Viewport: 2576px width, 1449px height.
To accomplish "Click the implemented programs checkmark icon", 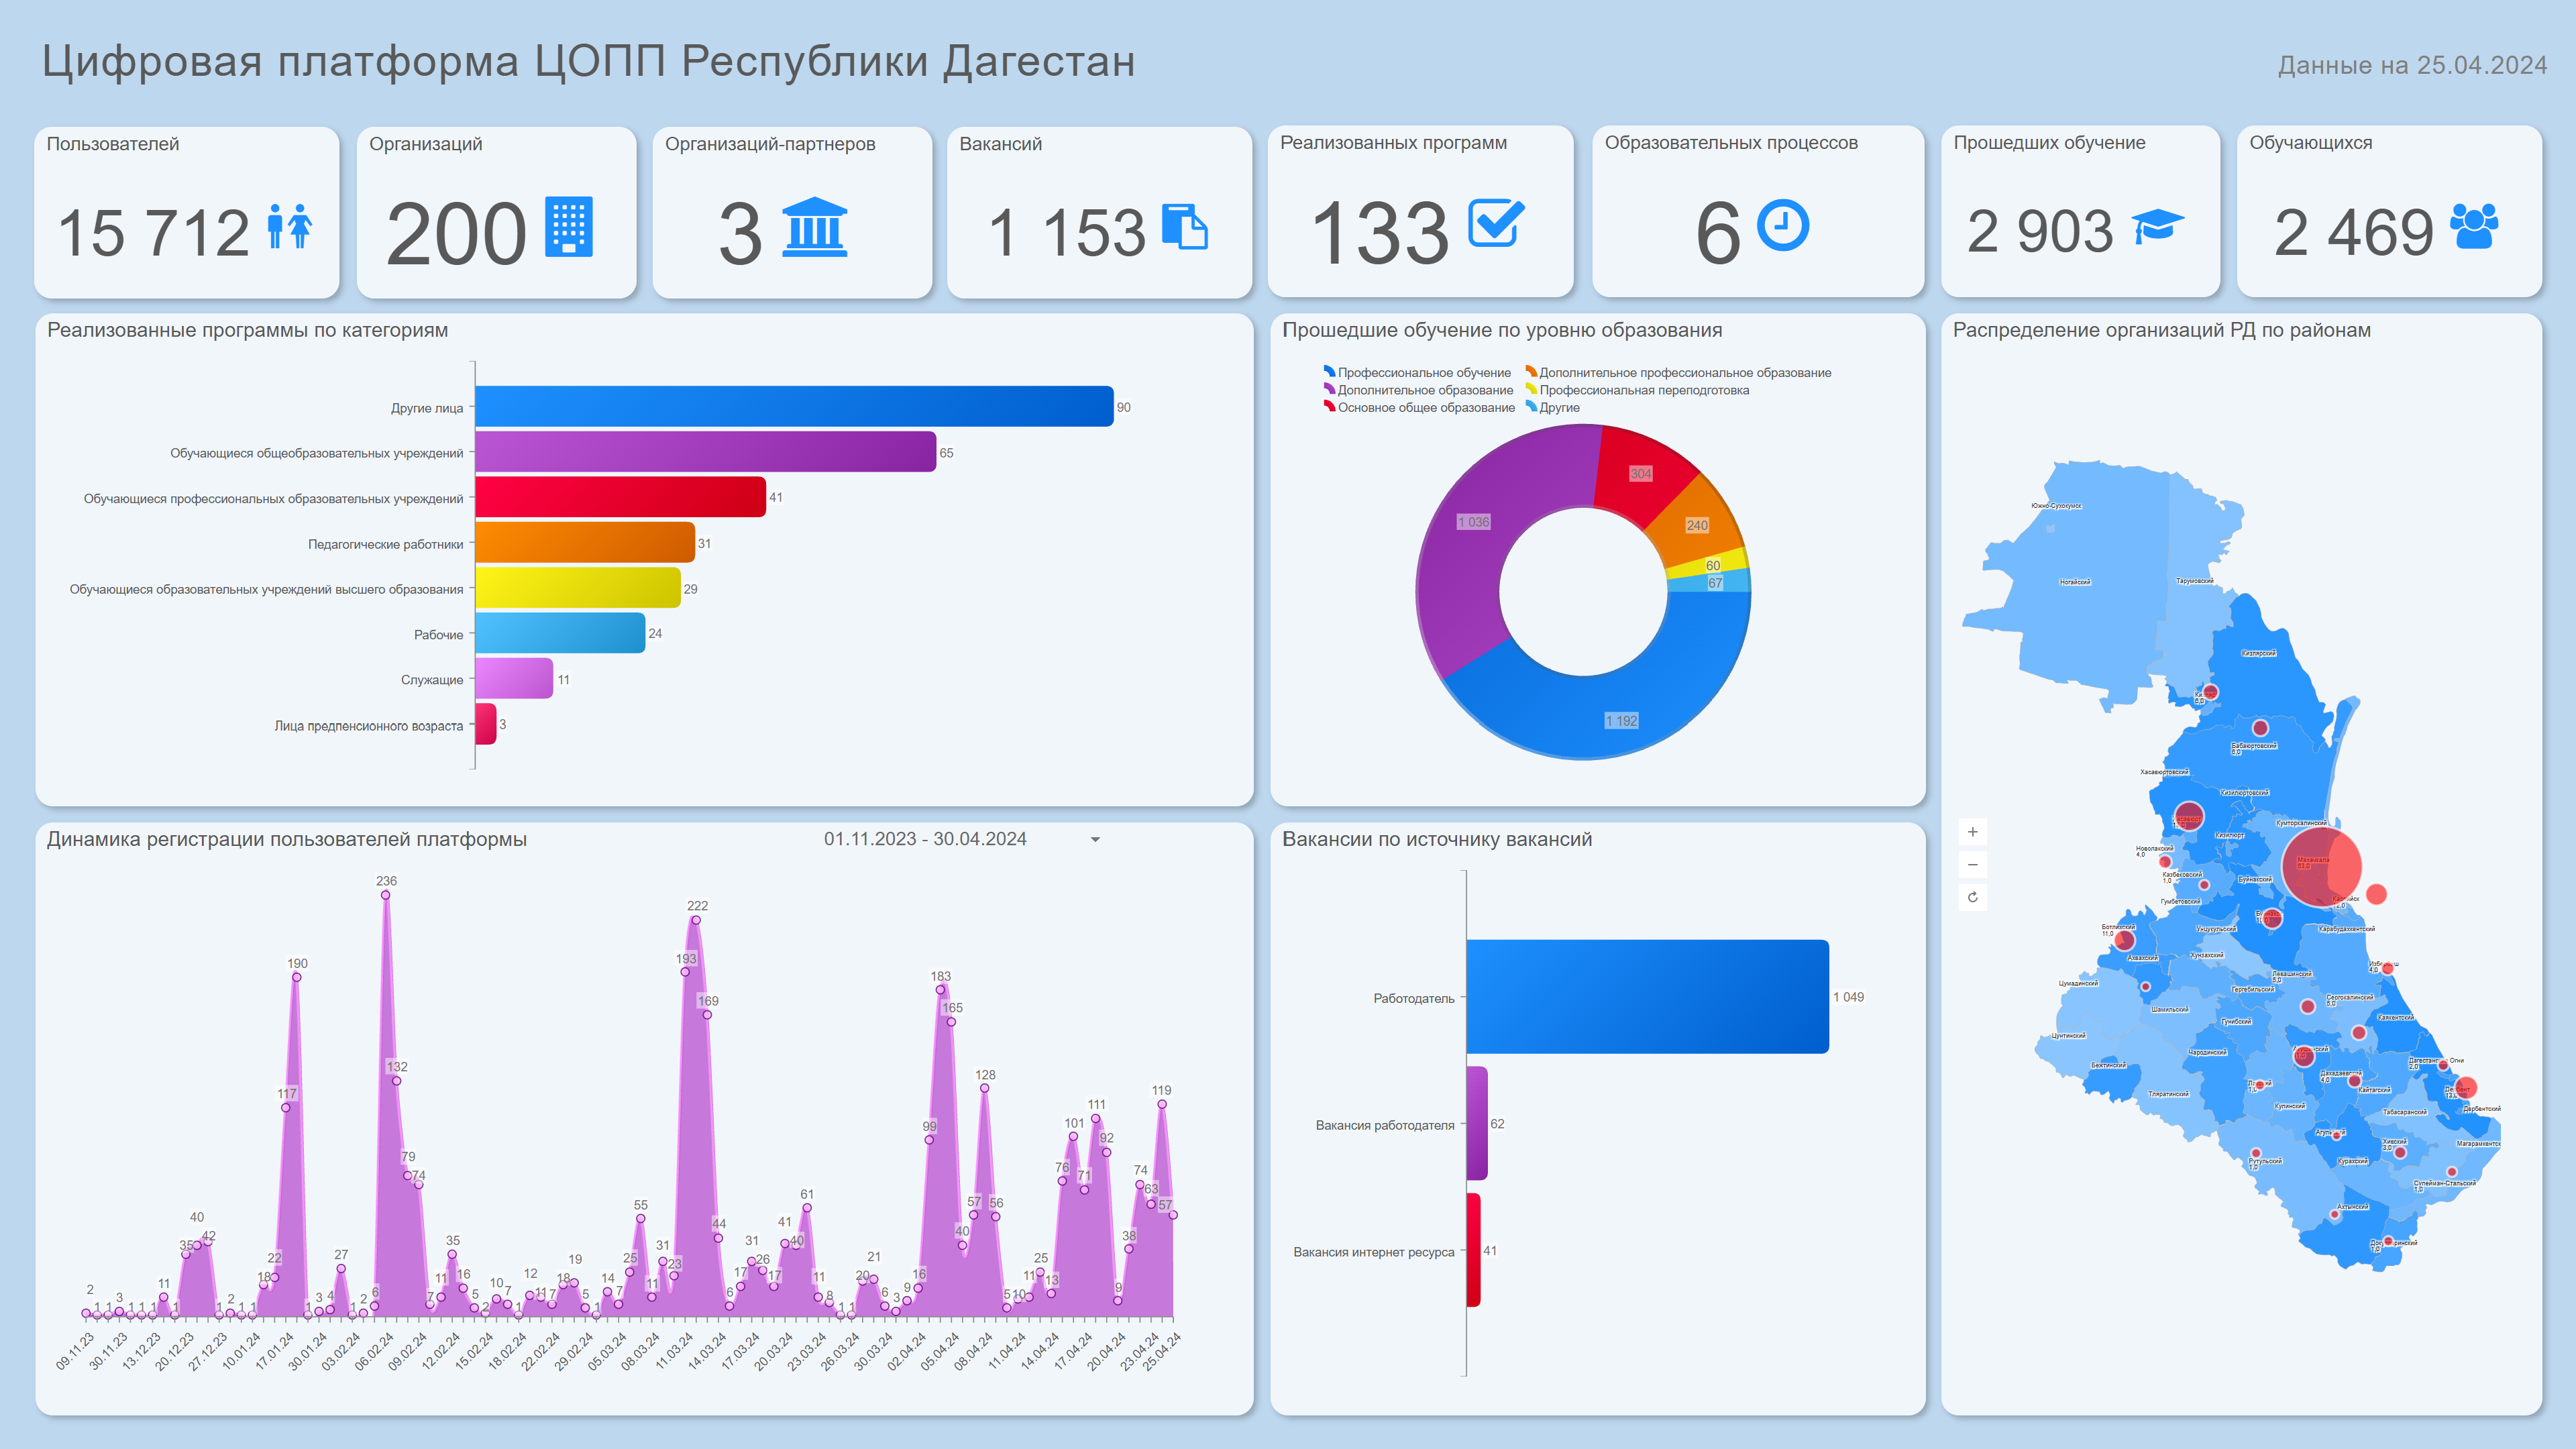I will point(1496,222).
